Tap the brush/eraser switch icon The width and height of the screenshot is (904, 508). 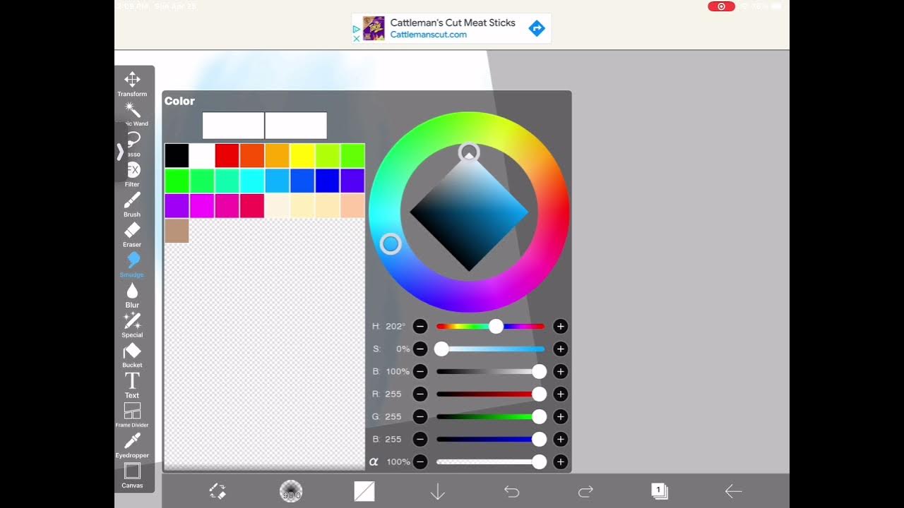point(218,491)
